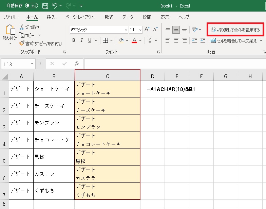266x209 pixels.
Task: Click the Save floppy disk icon
Action: click(x=45, y=6)
